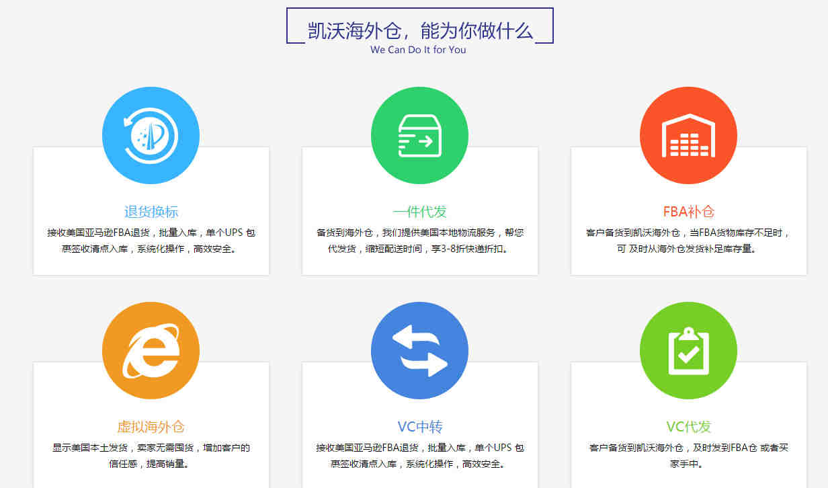828x488 pixels.
Task: Click the 退货换标 description starting 接收美国亚马逊FBA退货
Action: point(151,241)
